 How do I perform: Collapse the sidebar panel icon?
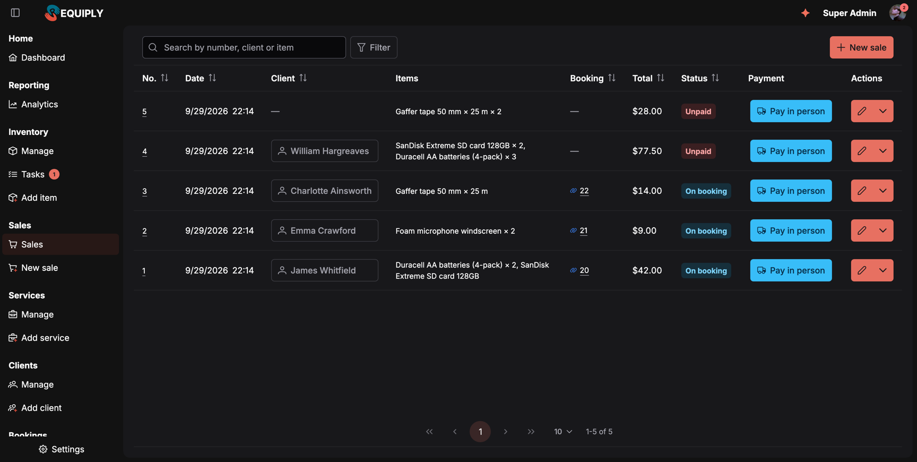coord(15,13)
